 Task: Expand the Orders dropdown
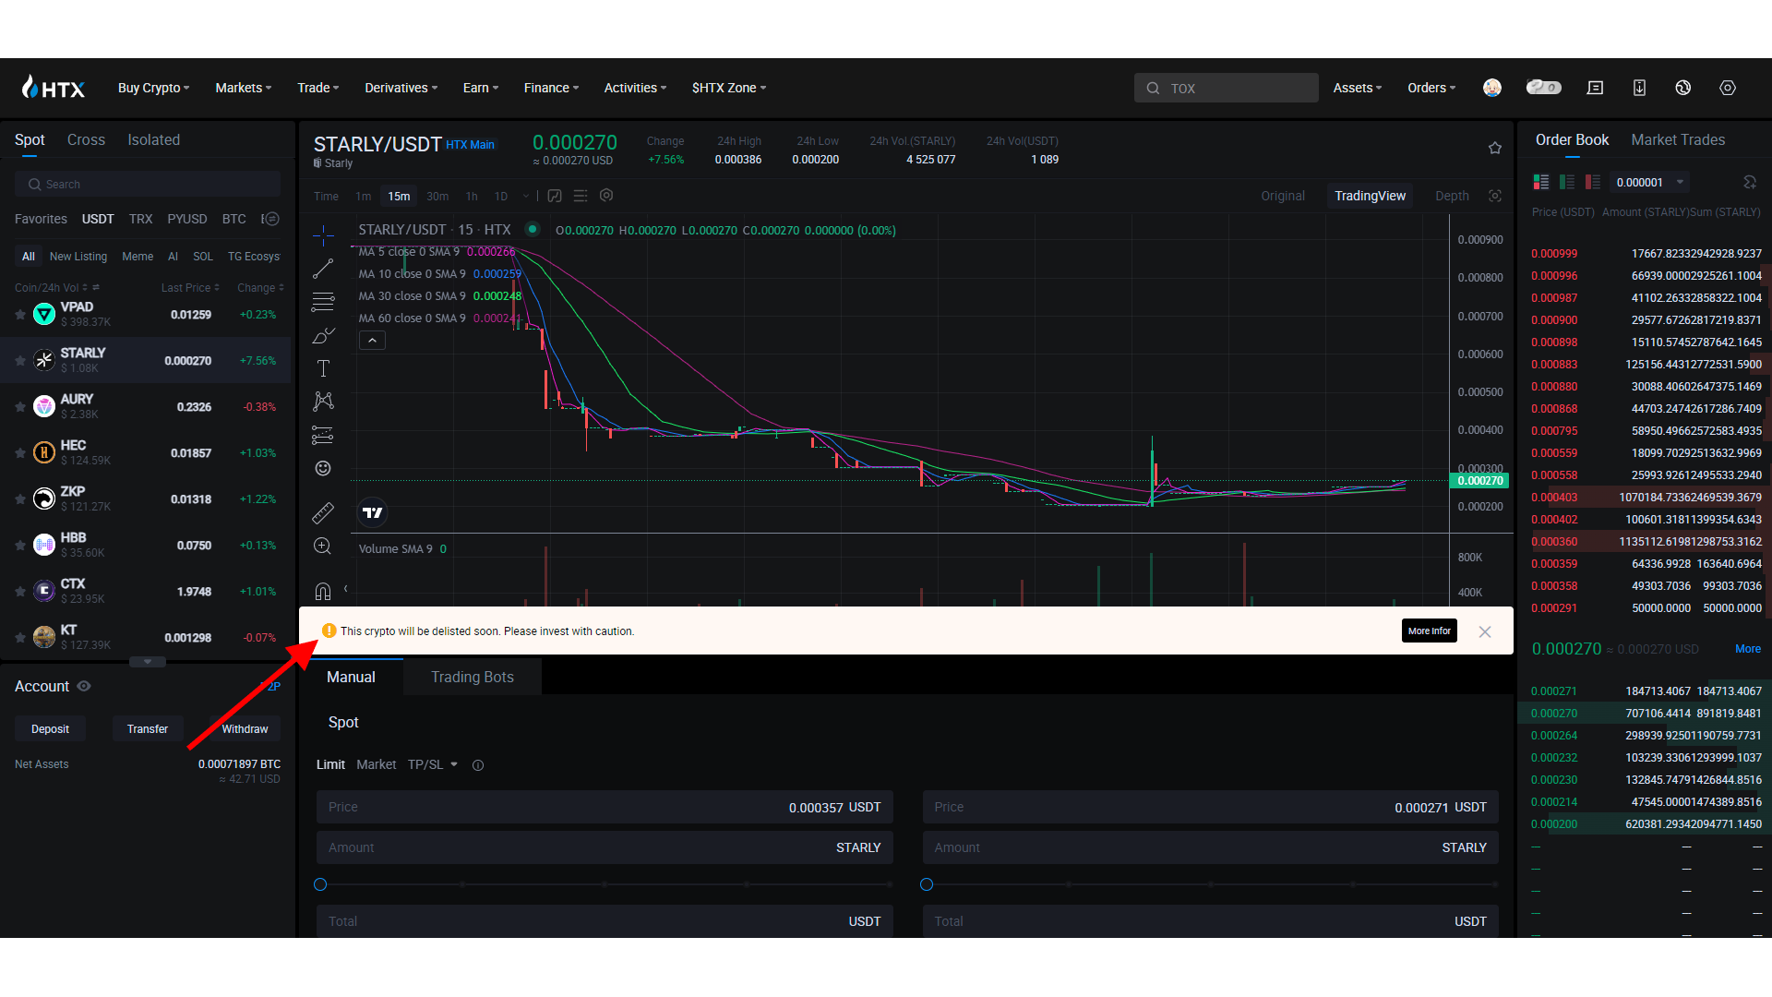click(x=1431, y=88)
